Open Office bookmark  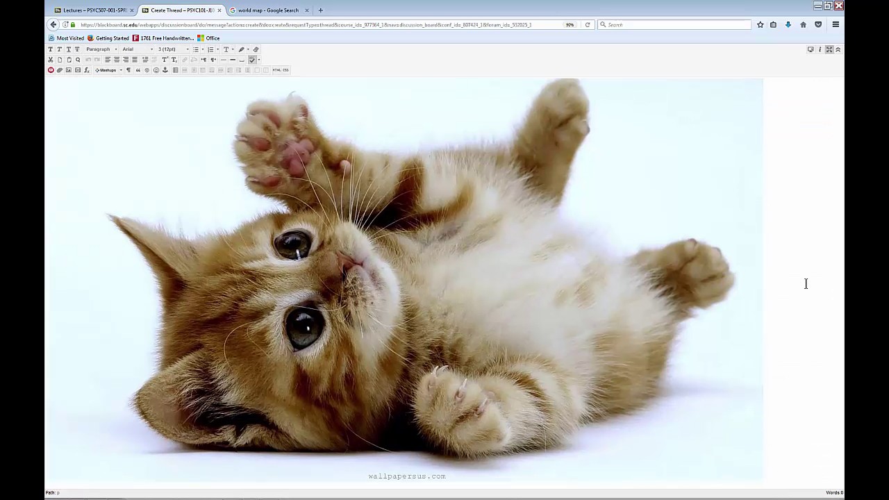[x=208, y=38]
